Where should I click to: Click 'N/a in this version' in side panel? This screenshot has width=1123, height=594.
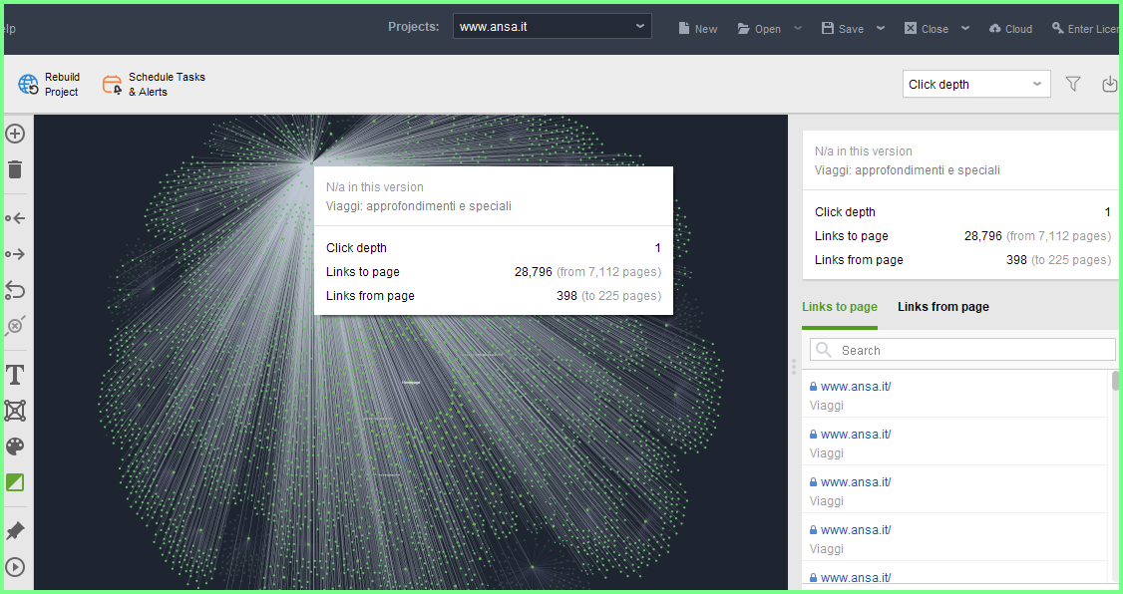(863, 151)
